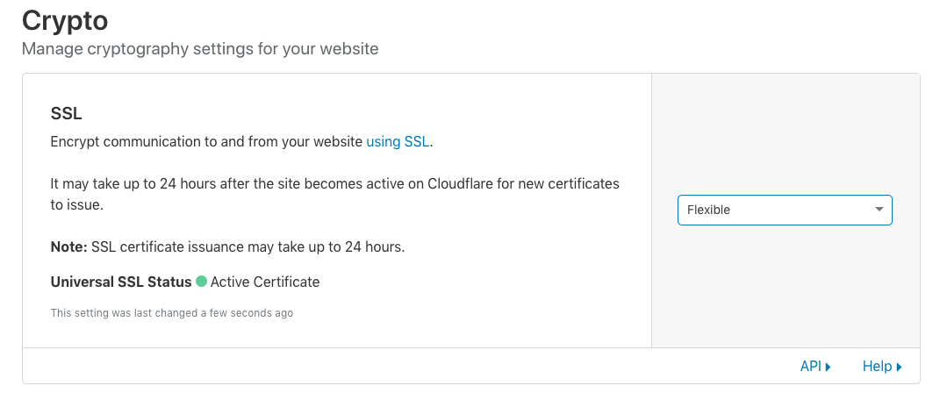The height and width of the screenshot is (393, 940).
Task: Click the "Manage cryptography settings" subtitle
Action: [200, 49]
